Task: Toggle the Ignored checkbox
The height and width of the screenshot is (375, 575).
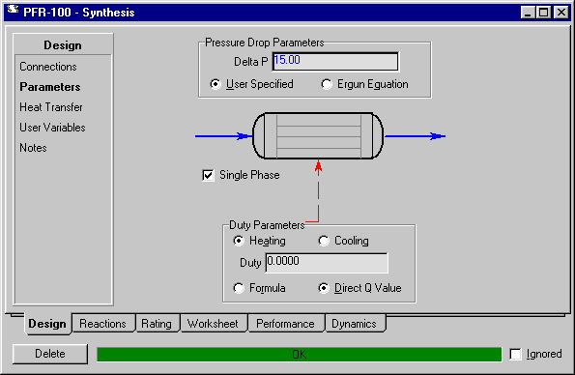Action: click(516, 354)
